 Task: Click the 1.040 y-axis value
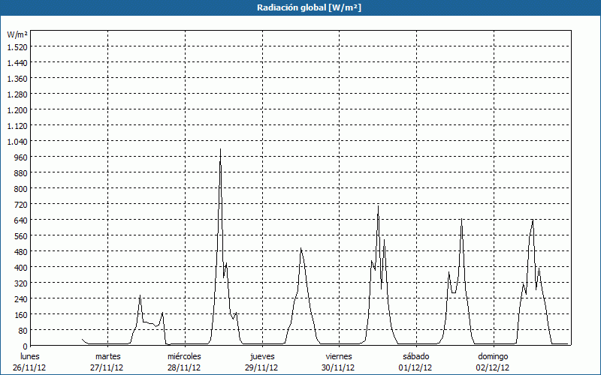pos(17,142)
